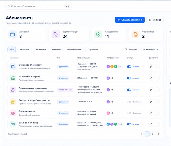
Task: Click the tag icon on Вариантов цен tile
Action: click(x=56, y=34)
